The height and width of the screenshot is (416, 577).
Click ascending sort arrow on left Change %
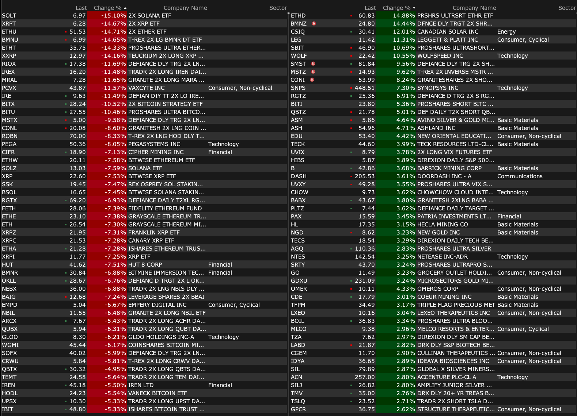125,8
